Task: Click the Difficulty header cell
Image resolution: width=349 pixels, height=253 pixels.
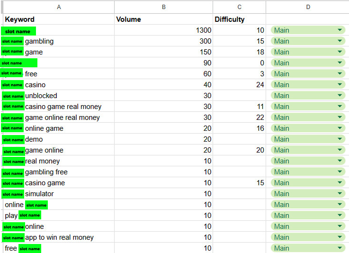Action: click(239, 19)
